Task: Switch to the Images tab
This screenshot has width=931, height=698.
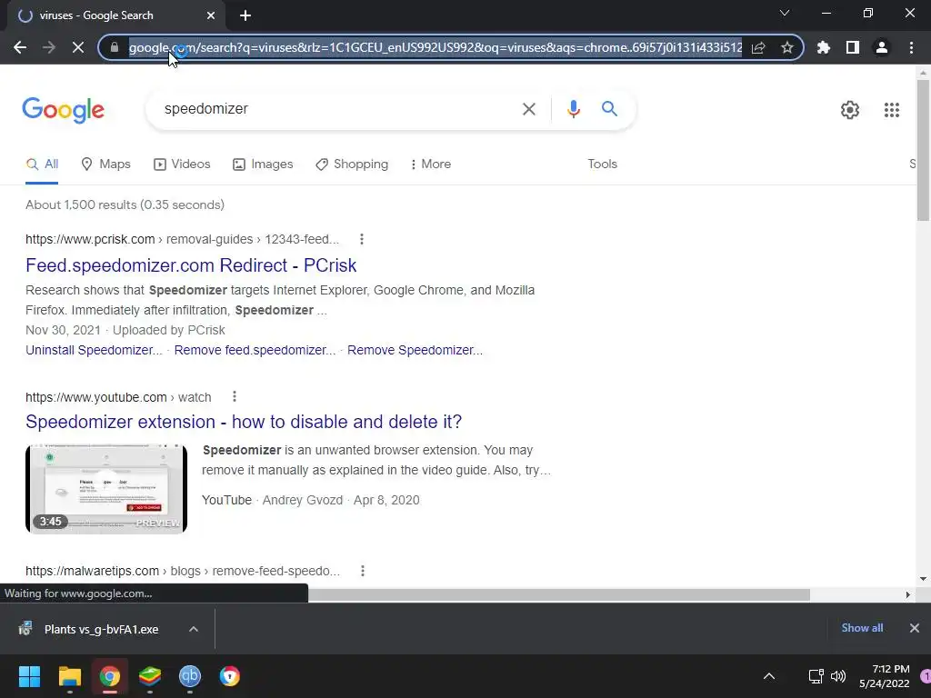Action: pos(263,165)
